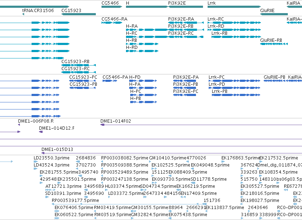The width and height of the screenshot is (302, 220).
Task: Select the CG15923-PC protein label
Action: tap(83, 77)
